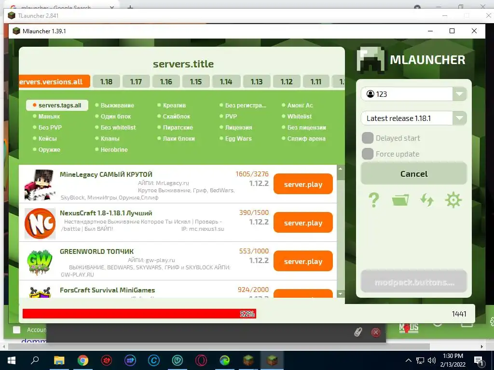494x370 pixels.
Task: Click MineLegacy server avatar
Action: [x=40, y=185]
